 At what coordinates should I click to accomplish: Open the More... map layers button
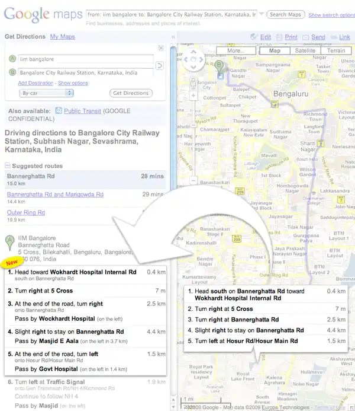click(236, 50)
